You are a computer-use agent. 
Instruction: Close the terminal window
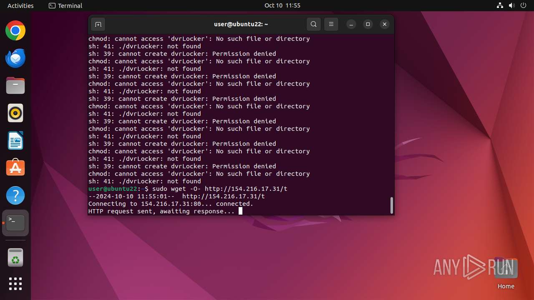tap(385, 24)
